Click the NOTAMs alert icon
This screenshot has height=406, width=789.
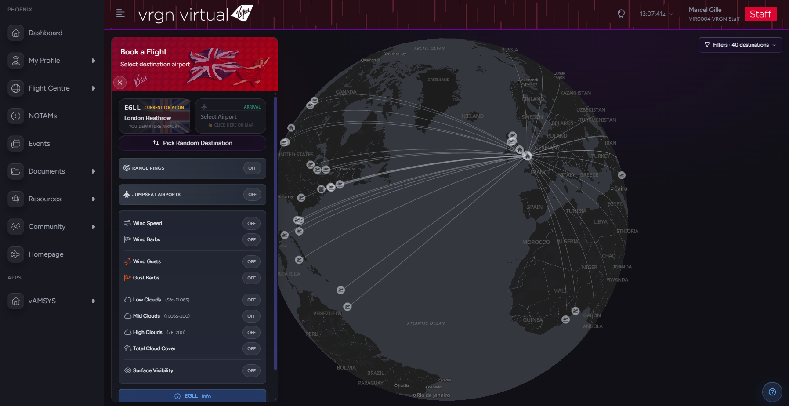(16, 116)
